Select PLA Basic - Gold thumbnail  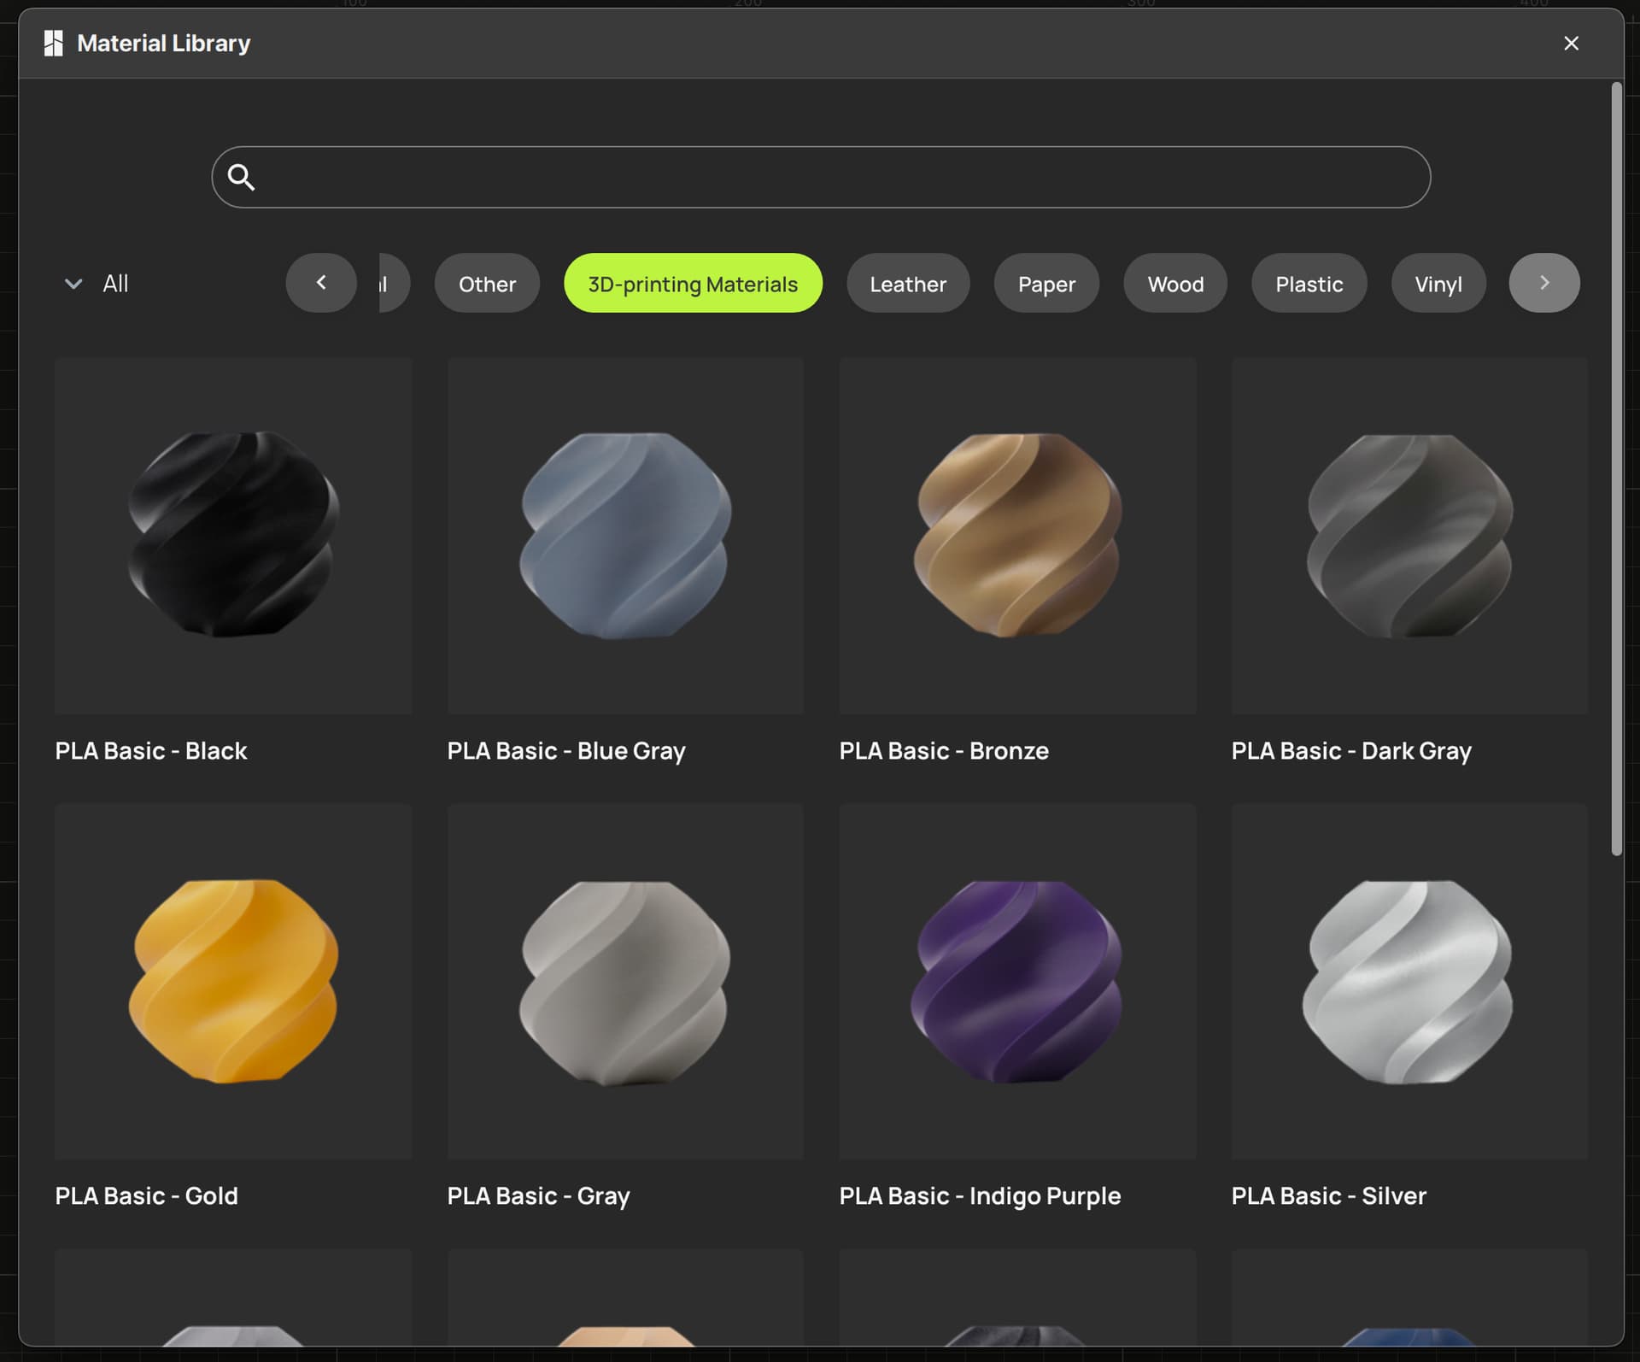233,981
